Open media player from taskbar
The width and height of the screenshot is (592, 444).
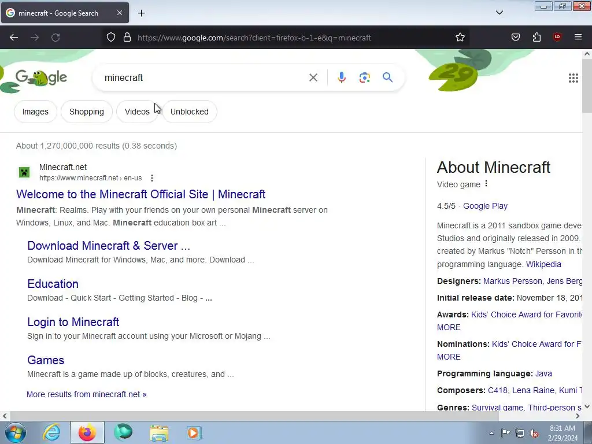click(194, 432)
